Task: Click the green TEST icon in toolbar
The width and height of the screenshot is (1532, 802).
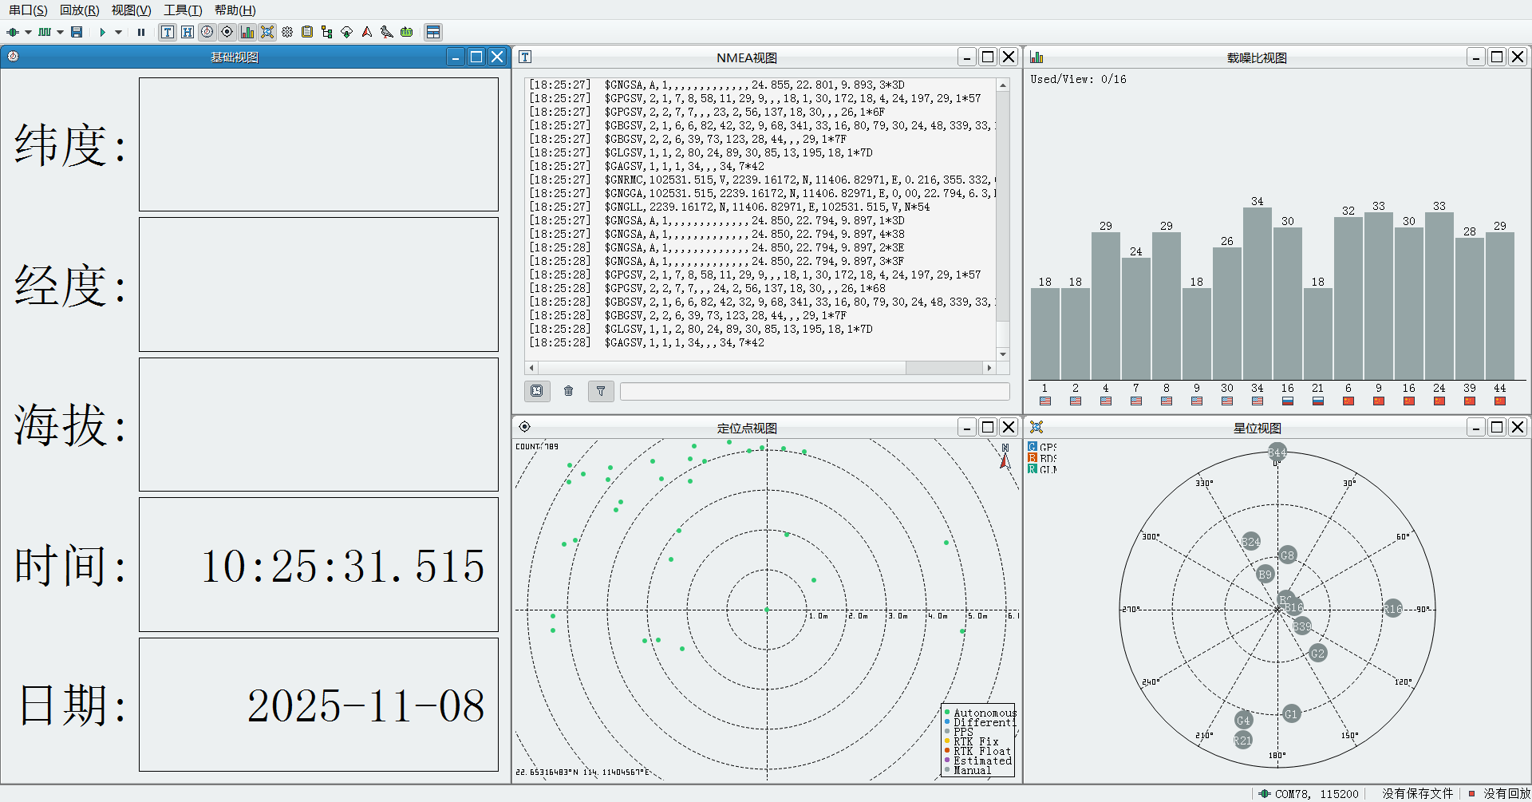Action: [x=407, y=32]
